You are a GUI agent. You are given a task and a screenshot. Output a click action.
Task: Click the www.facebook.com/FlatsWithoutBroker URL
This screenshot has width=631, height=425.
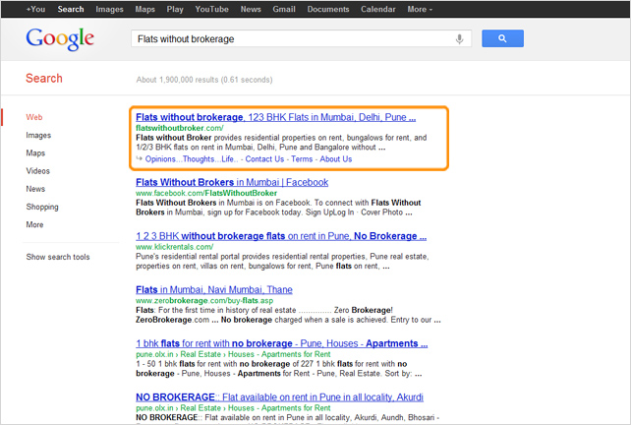coord(206,193)
